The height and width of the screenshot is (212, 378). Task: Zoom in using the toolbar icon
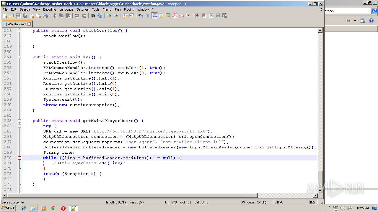[x=109, y=16]
